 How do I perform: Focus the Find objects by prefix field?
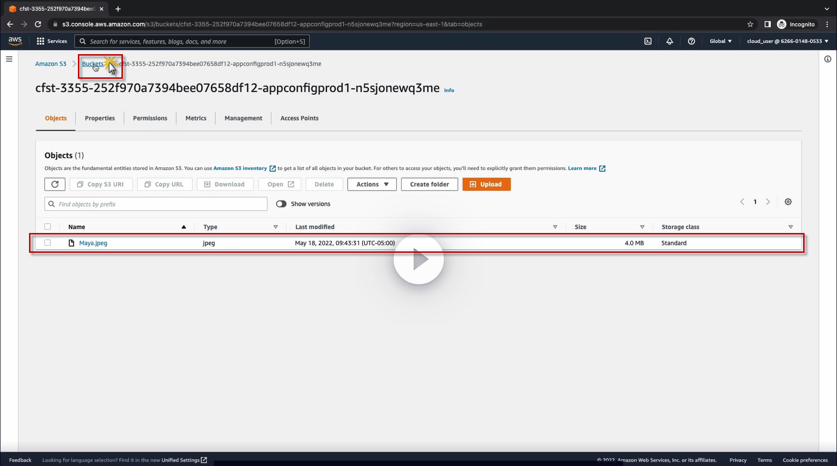[156, 204]
